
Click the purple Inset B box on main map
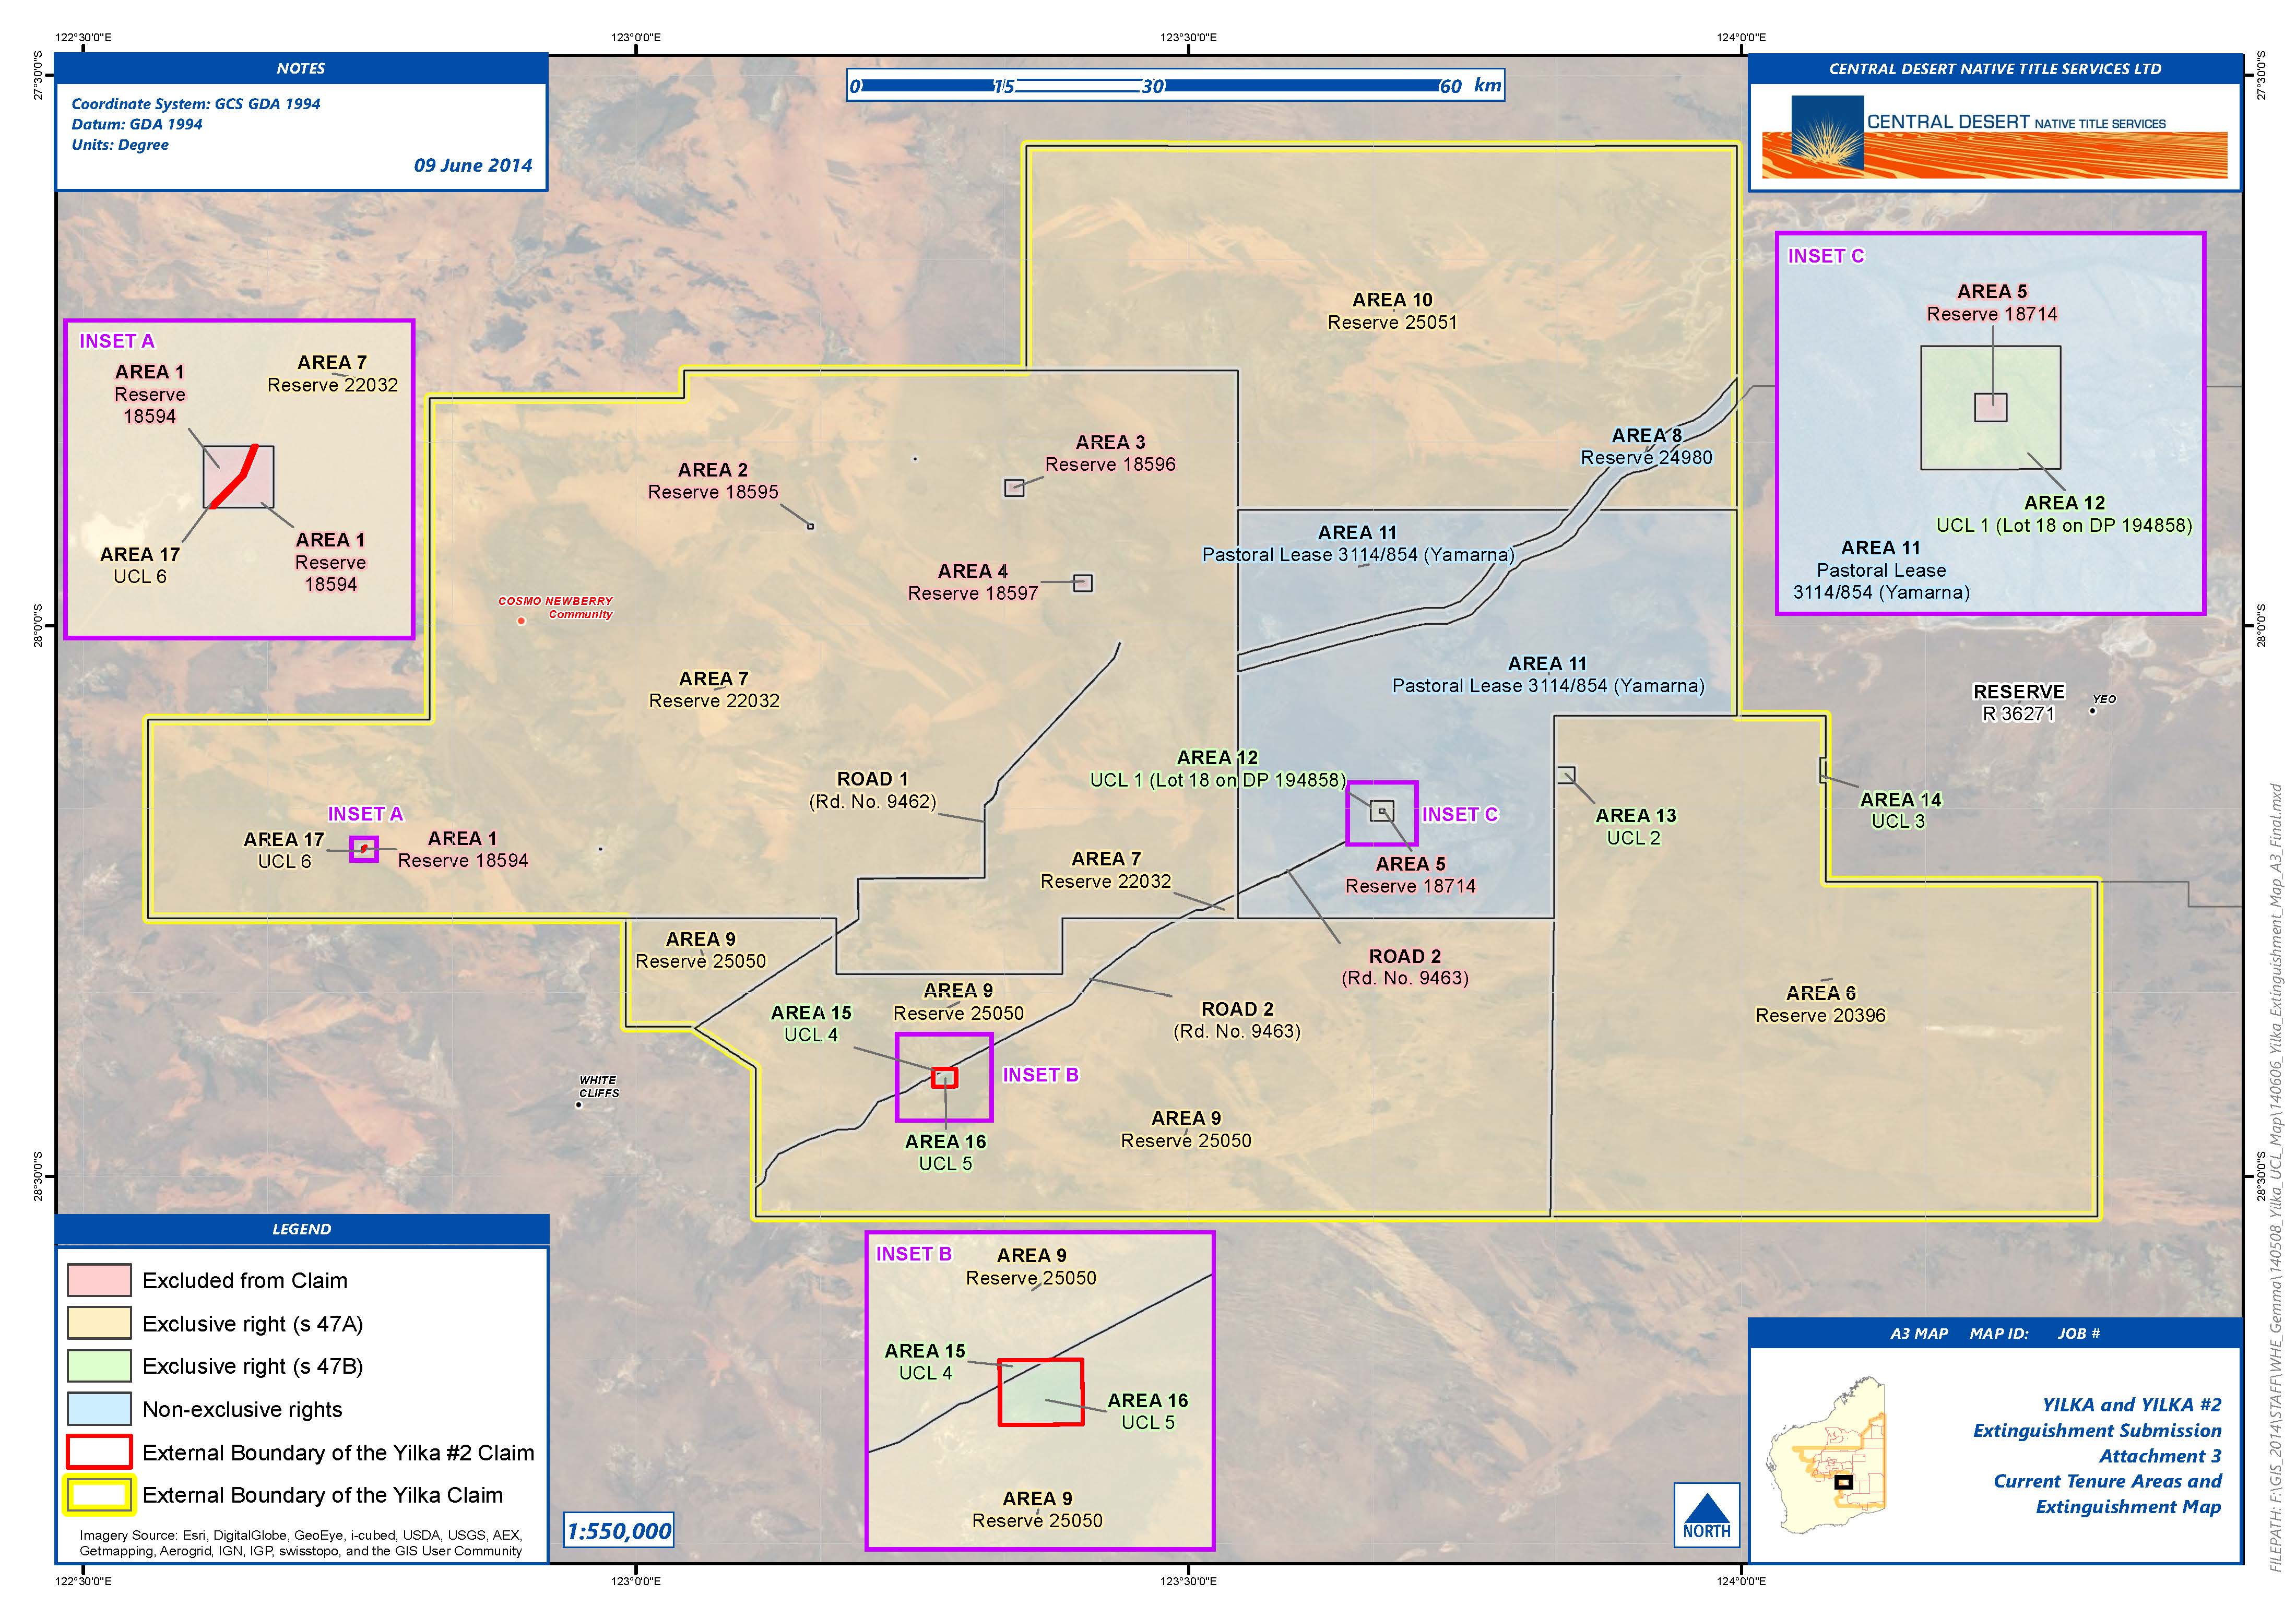[944, 1077]
